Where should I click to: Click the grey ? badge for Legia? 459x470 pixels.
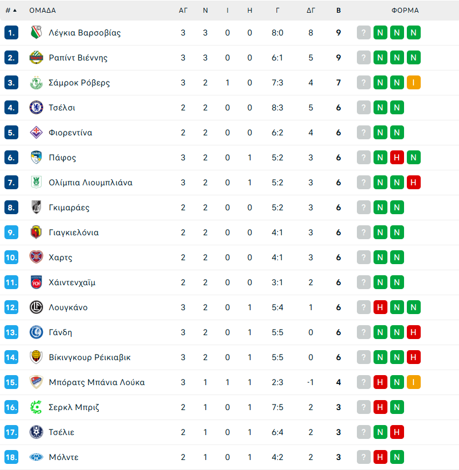pyautogui.click(x=364, y=33)
